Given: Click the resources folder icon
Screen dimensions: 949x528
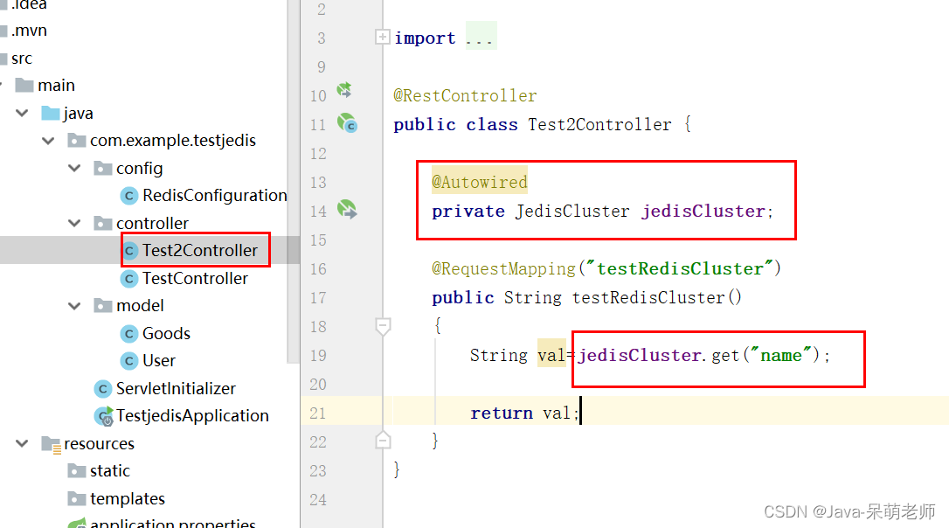Looking at the screenshot, I should 51,444.
